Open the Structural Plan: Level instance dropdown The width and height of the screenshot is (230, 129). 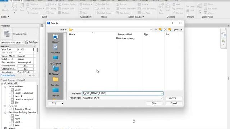pos(23,43)
